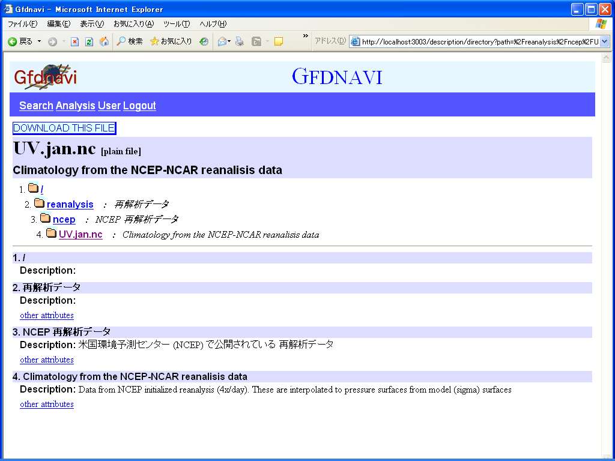615x461 pixels.
Task: Open the Analysis navigation link
Action: click(75, 106)
